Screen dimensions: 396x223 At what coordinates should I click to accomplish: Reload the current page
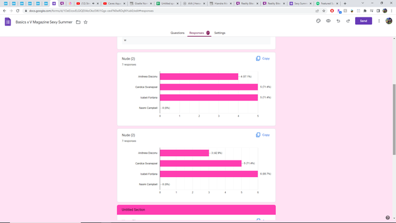[18, 11]
